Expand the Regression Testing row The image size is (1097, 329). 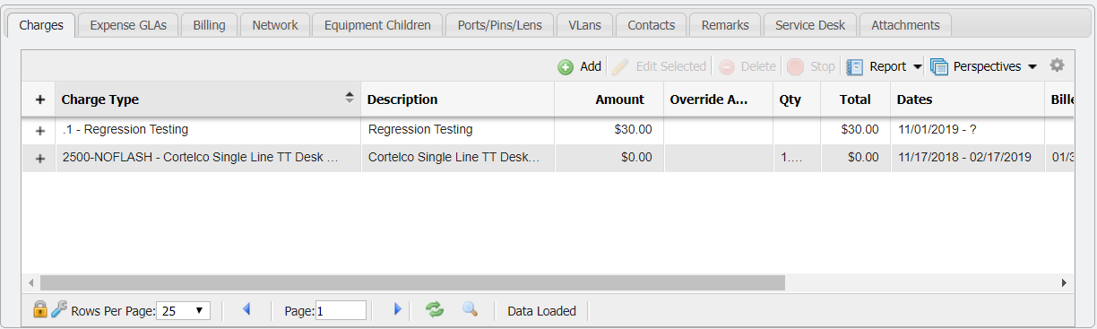click(39, 130)
